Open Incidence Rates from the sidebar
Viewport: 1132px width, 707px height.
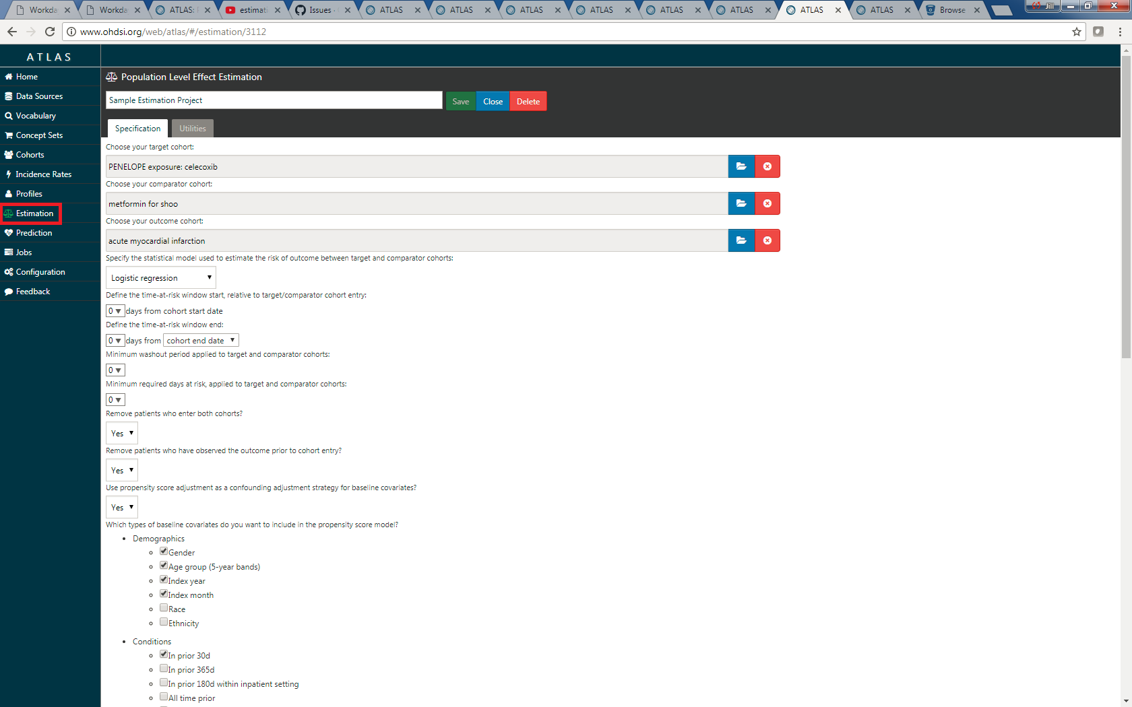tap(43, 174)
